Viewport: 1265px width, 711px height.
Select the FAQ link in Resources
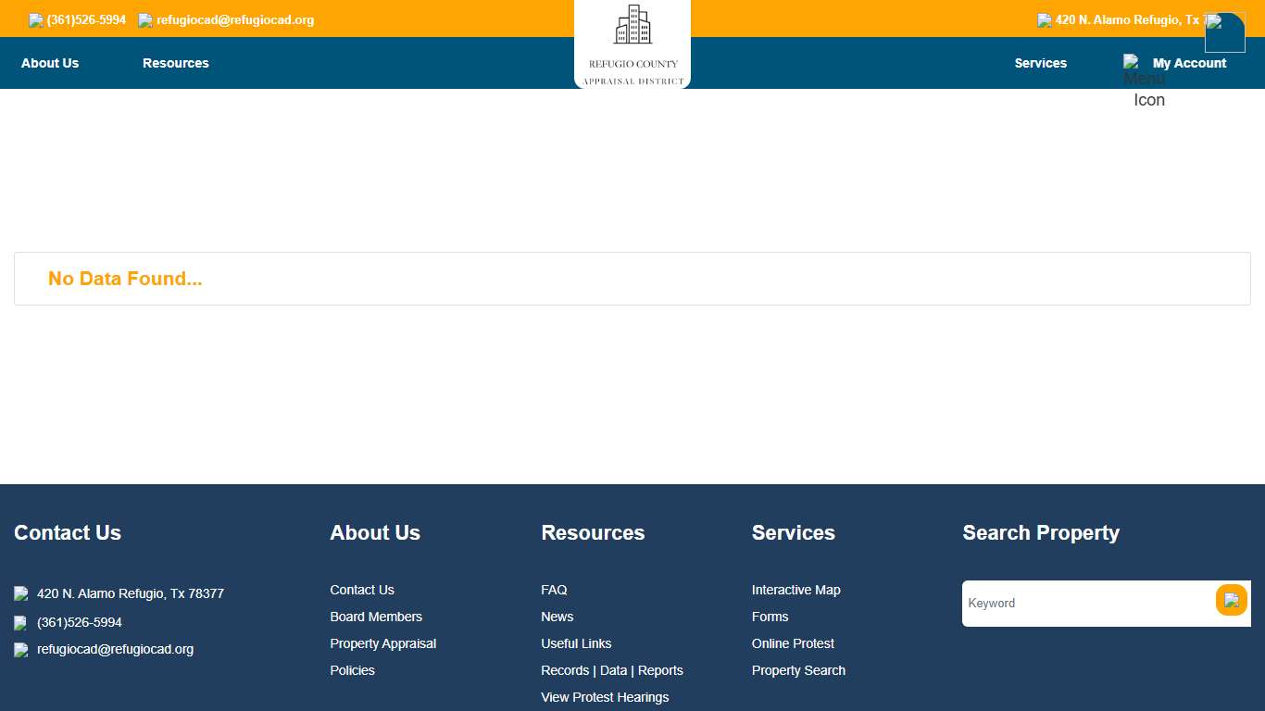point(554,590)
